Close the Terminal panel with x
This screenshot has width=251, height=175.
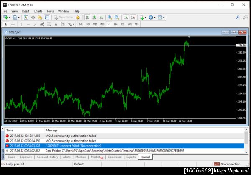pos(3,129)
